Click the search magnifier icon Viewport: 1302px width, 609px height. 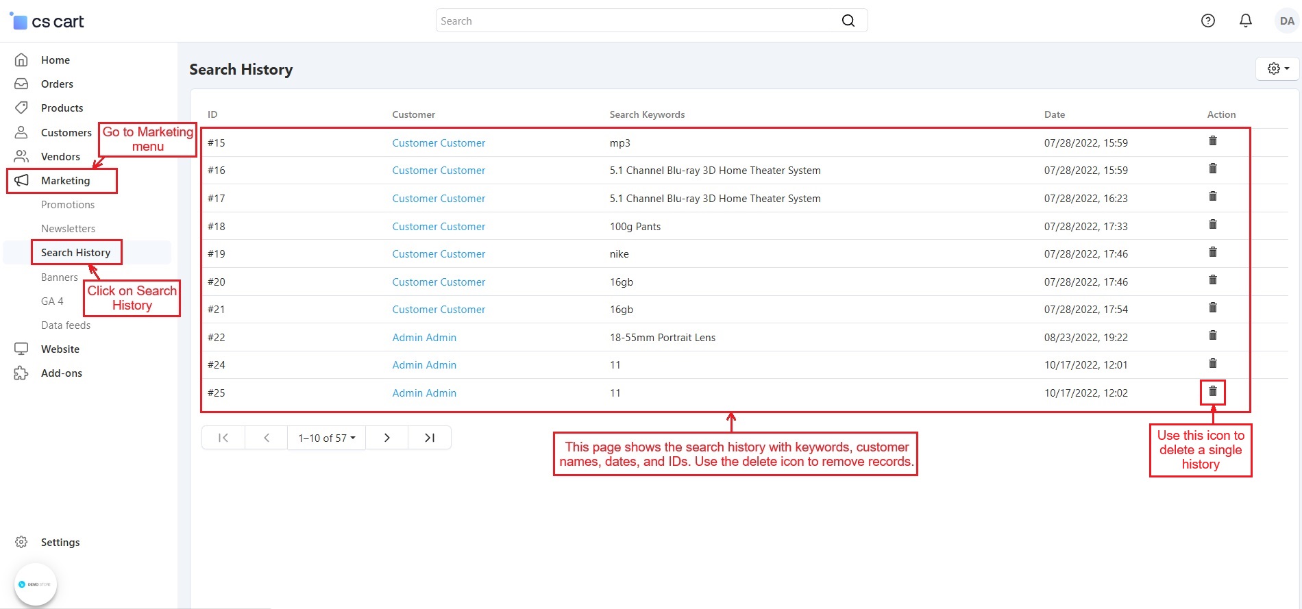click(x=848, y=21)
